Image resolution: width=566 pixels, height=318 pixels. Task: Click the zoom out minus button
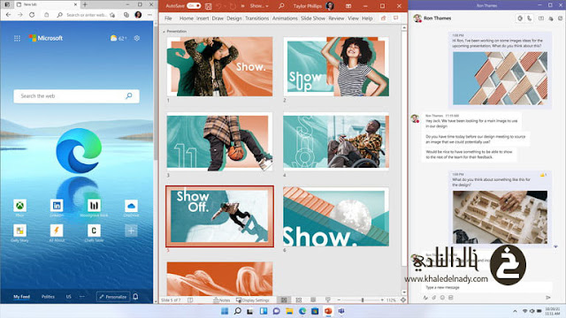339,300
